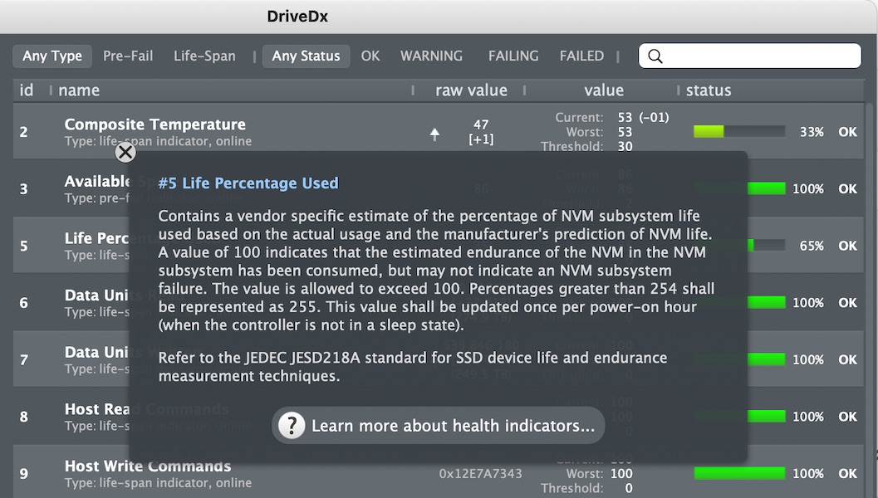
Task: Select the Host Write Commands row name
Action: (148, 466)
